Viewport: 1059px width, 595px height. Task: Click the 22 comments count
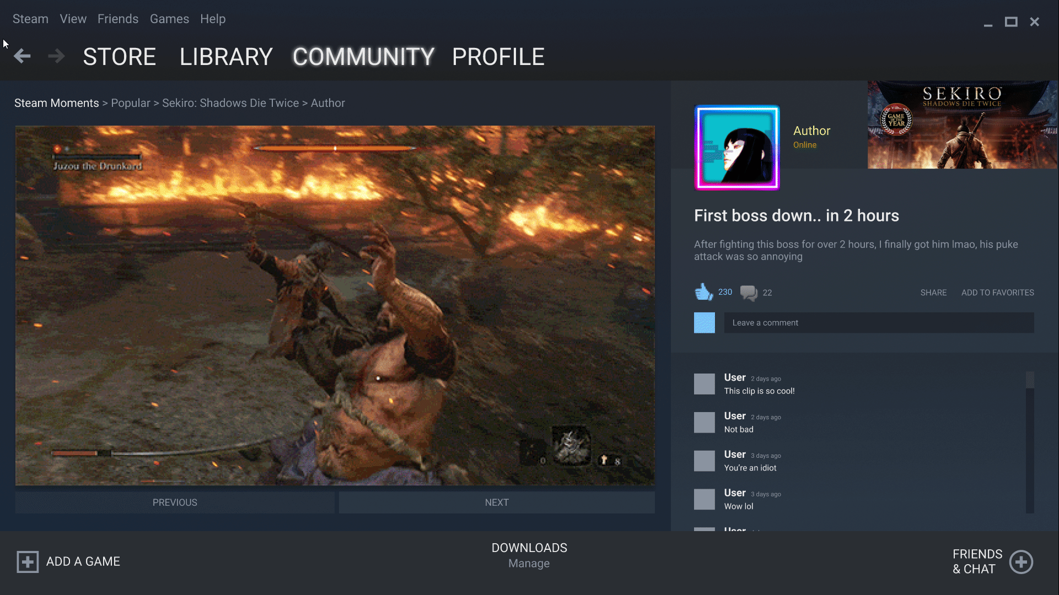[x=767, y=293]
